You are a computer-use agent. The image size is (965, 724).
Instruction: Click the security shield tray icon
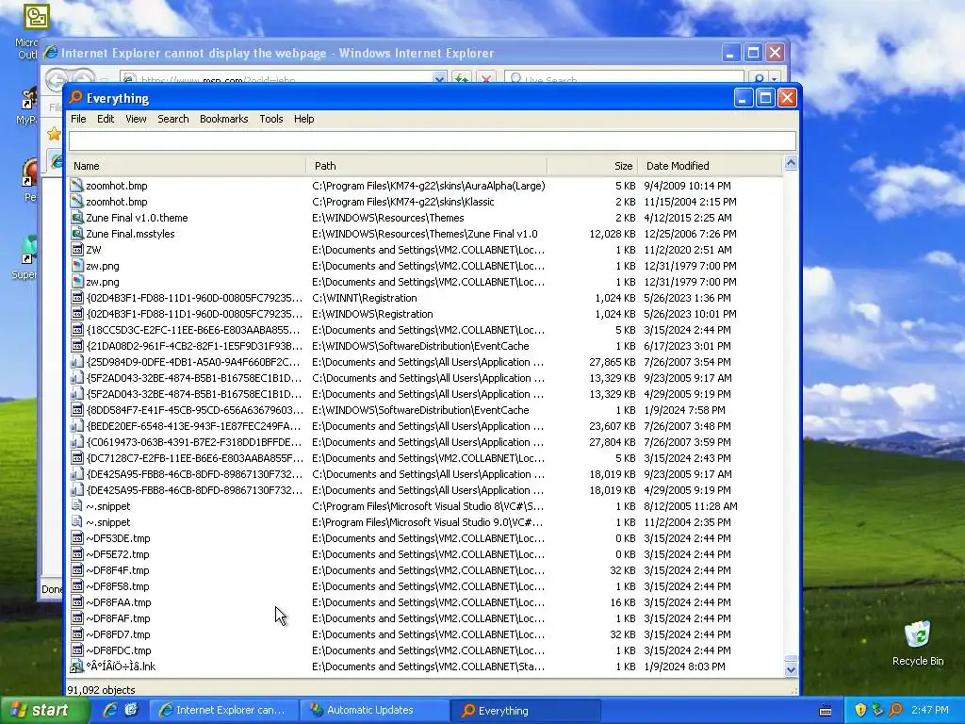(x=860, y=710)
